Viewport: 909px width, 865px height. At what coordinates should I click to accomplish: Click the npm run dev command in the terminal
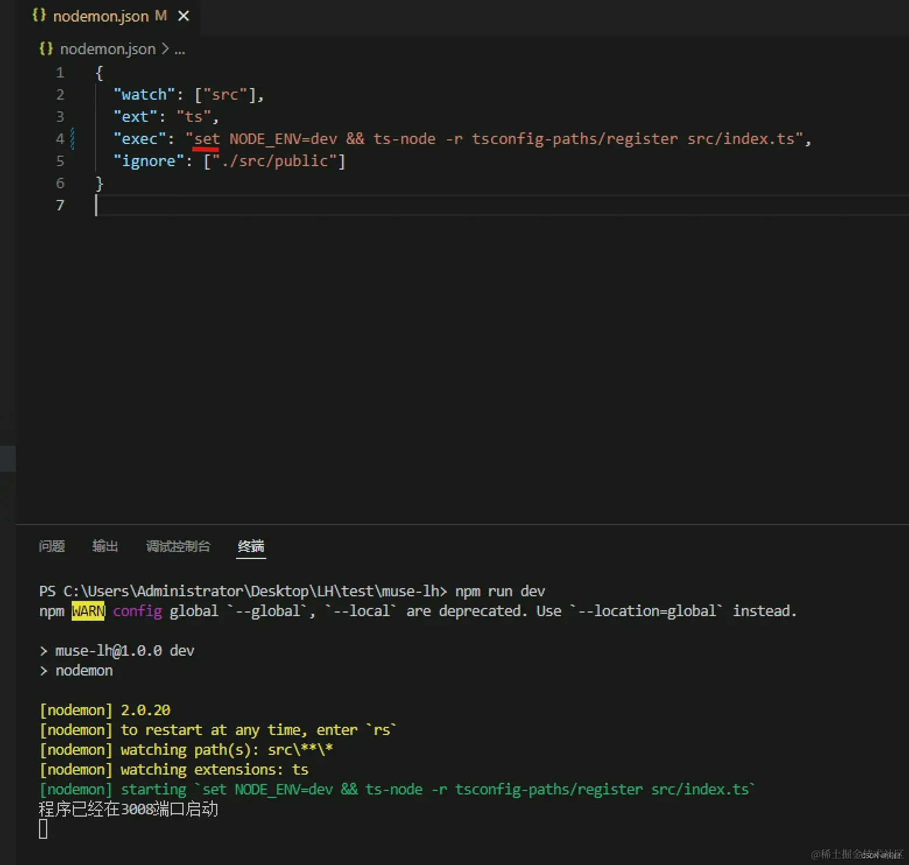500,592
